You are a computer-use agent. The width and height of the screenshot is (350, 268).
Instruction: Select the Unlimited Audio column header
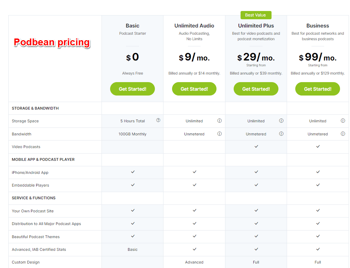click(x=194, y=25)
